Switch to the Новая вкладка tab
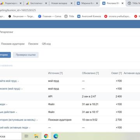 [x=59, y=3]
